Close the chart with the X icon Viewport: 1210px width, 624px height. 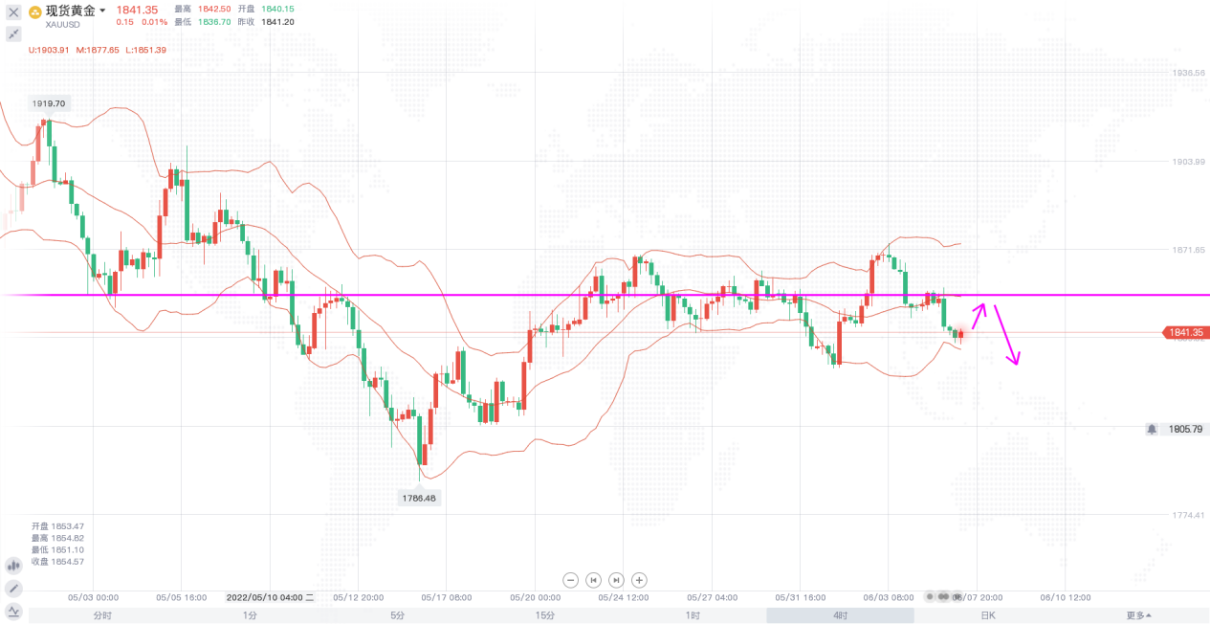(13, 12)
